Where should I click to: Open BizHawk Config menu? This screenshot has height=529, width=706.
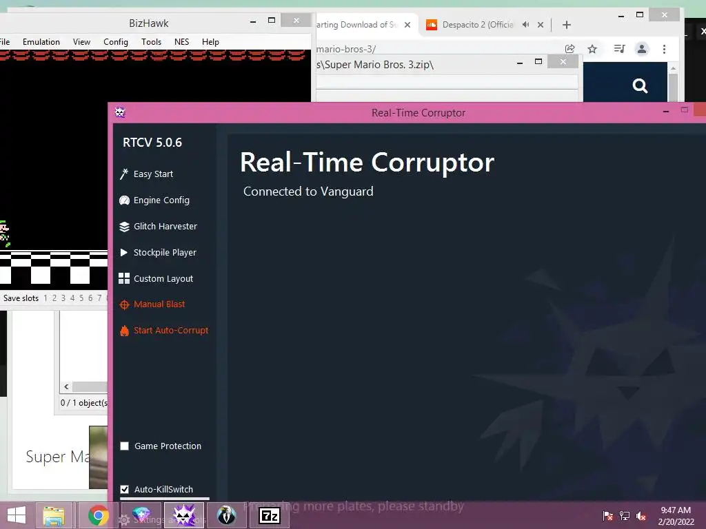coord(116,42)
